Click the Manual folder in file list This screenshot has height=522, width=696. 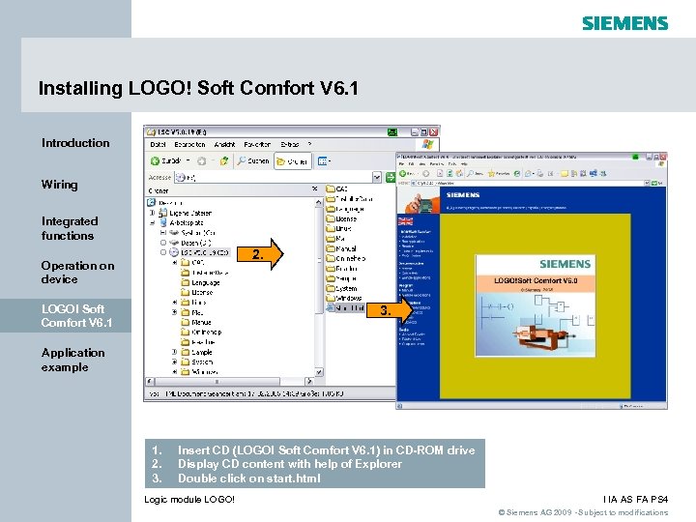pos(341,248)
